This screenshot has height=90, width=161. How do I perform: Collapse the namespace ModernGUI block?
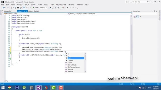click(12, 27)
